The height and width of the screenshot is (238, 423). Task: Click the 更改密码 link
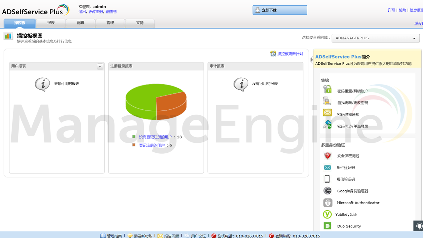(x=96, y=12)
